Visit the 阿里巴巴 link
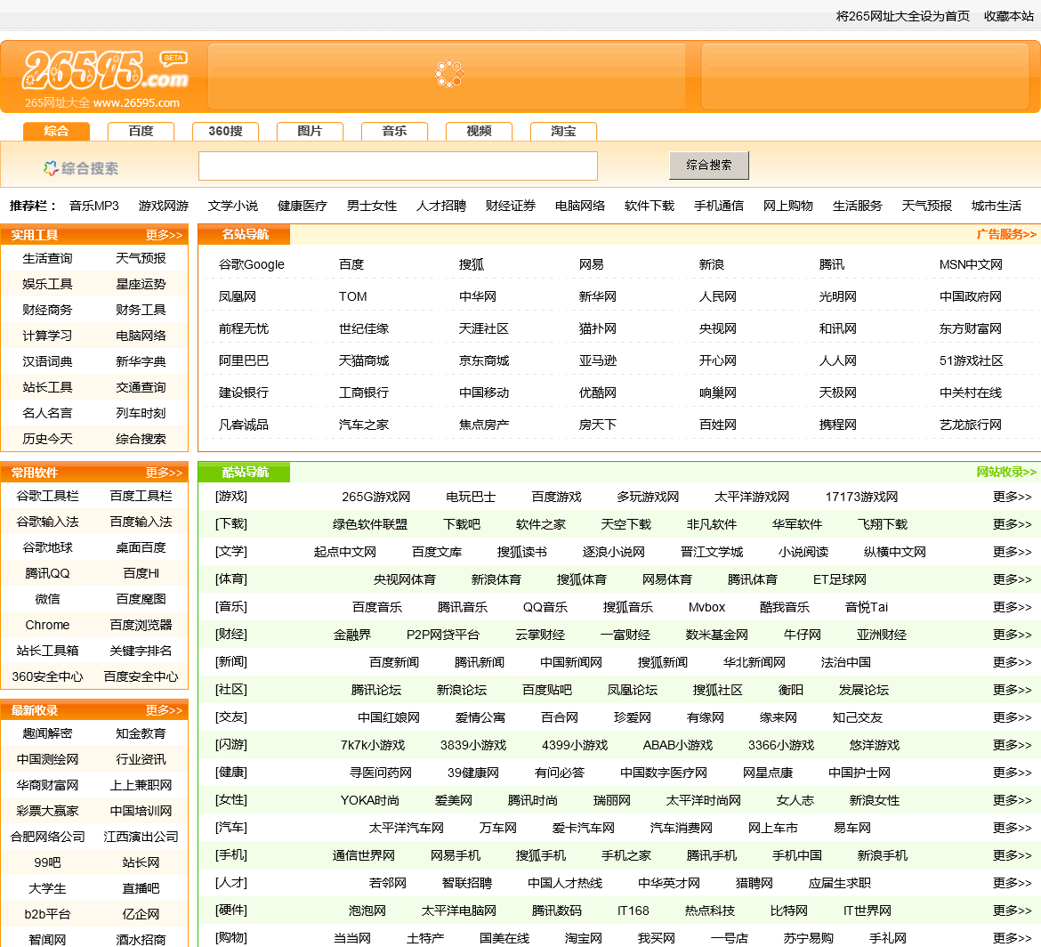The width and height of the screenshot is (1041, 947). [244, 360]
